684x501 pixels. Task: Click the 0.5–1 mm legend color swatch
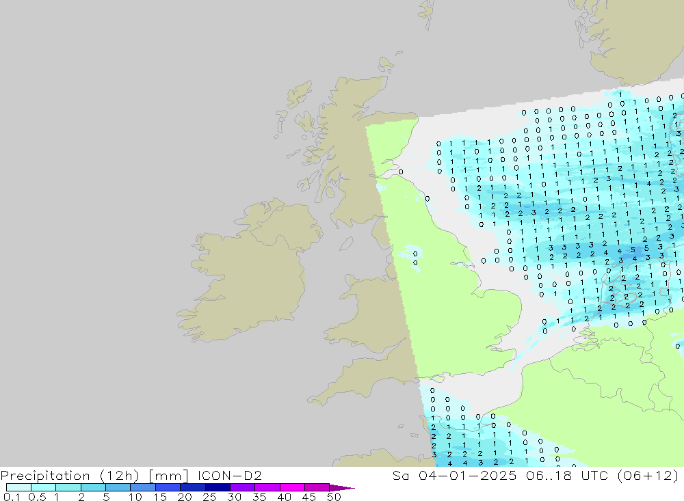pos(44,487)
